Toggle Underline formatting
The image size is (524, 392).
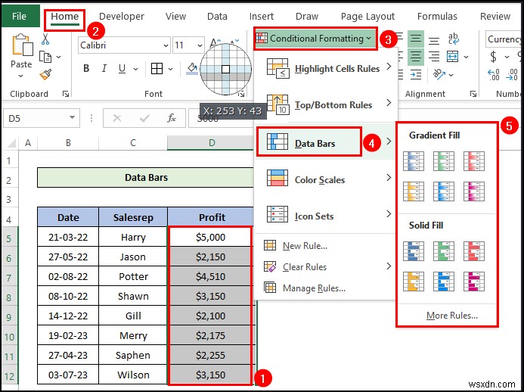pyautogui.click(x=122, y=69)
